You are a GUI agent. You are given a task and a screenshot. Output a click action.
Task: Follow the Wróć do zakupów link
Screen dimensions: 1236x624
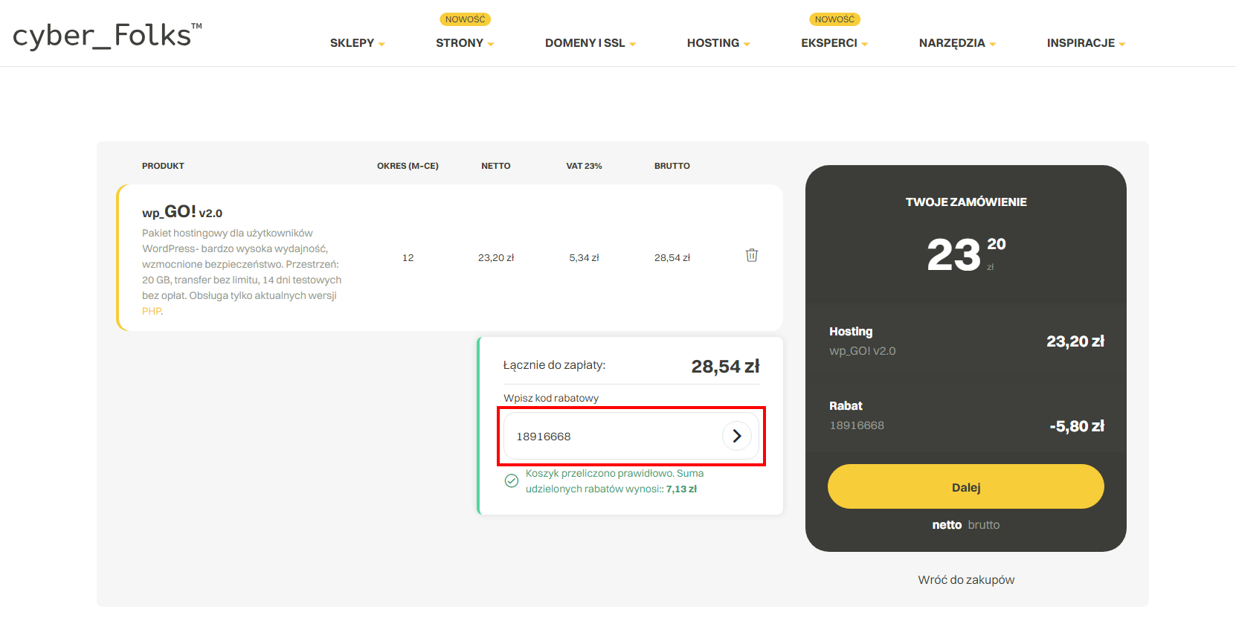coord(966,580)
